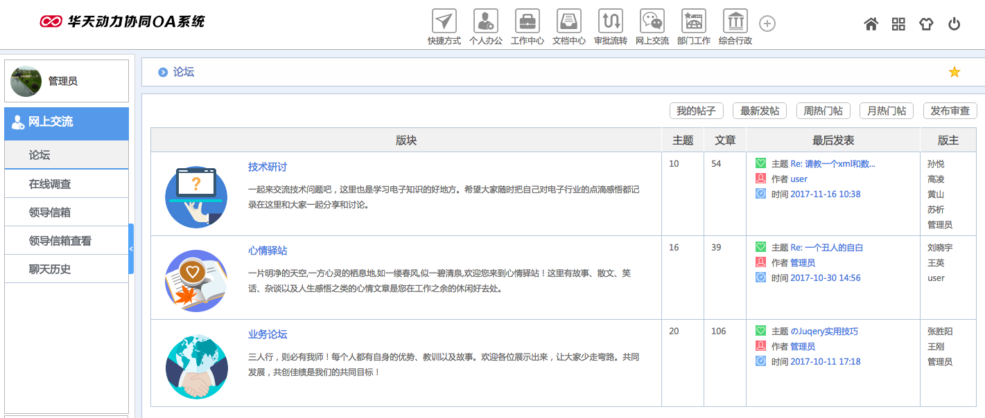Click the 我的帖子 button
985x418 pixels.
[x=696, y=111]
